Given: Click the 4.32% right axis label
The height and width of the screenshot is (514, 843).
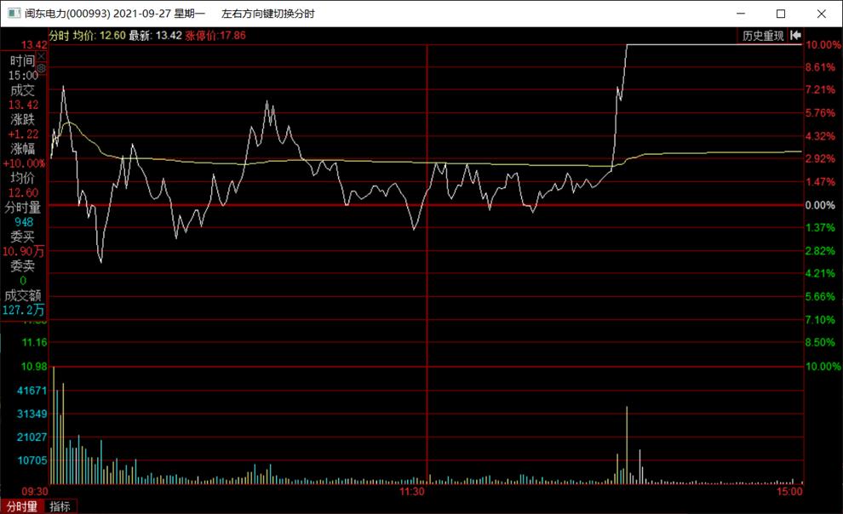Looking at the screenshot, I should click(x=820, y=136).
